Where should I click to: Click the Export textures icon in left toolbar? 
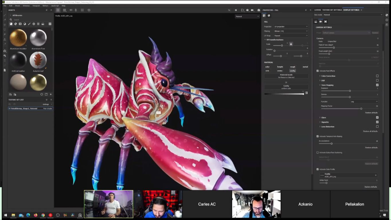click(5, 51)
